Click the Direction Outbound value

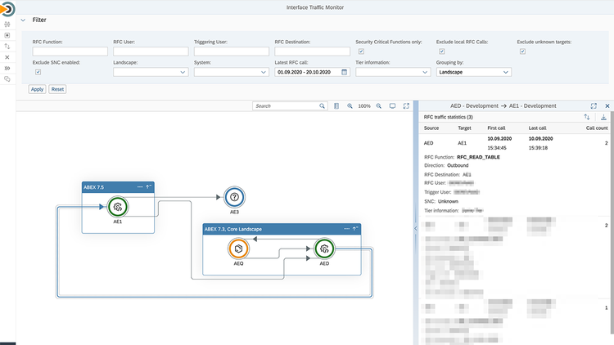click(x=458, y=165)
